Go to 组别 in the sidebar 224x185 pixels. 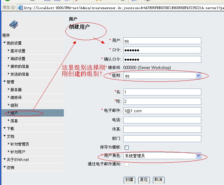(14, 105)
